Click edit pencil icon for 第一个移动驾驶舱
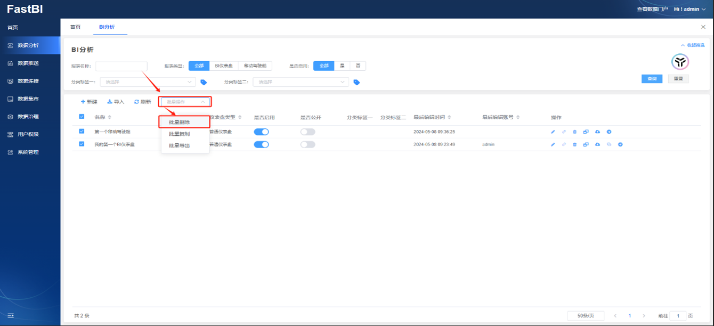This screenshot has width=714, height=326. (553, 132)
